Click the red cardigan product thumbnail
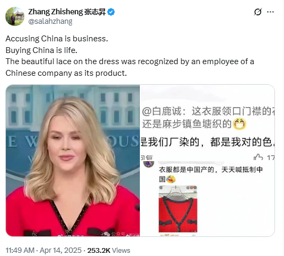 tap(178, 209)
